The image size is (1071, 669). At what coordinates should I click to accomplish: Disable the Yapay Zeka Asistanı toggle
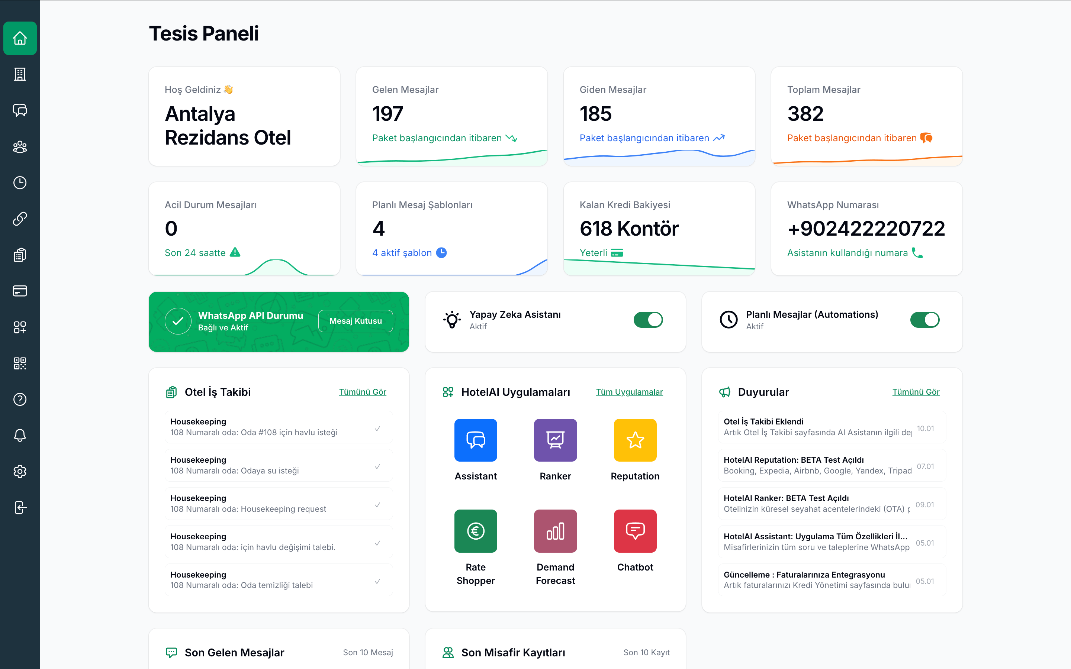pos(648,320)
